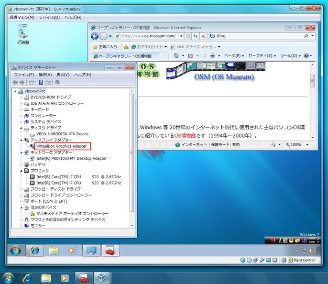
Task: Select VBOX HARDDISK ATA Device entry
Action: point(62,134)
